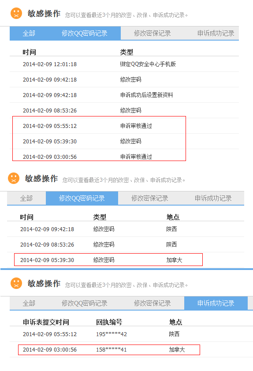Click the orange sad-face icon in the middle section

tap(14, 178)
